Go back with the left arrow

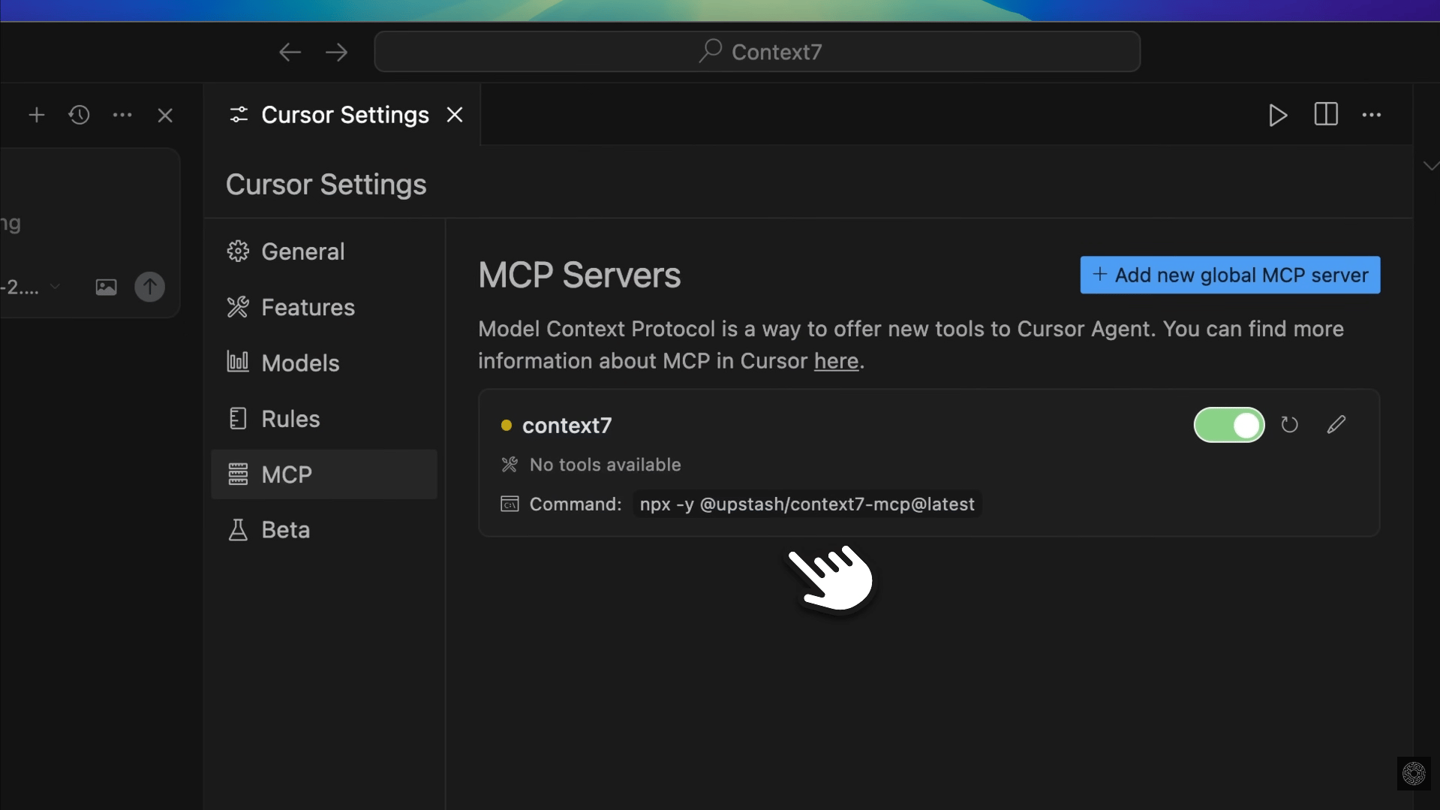pos(290,52)
